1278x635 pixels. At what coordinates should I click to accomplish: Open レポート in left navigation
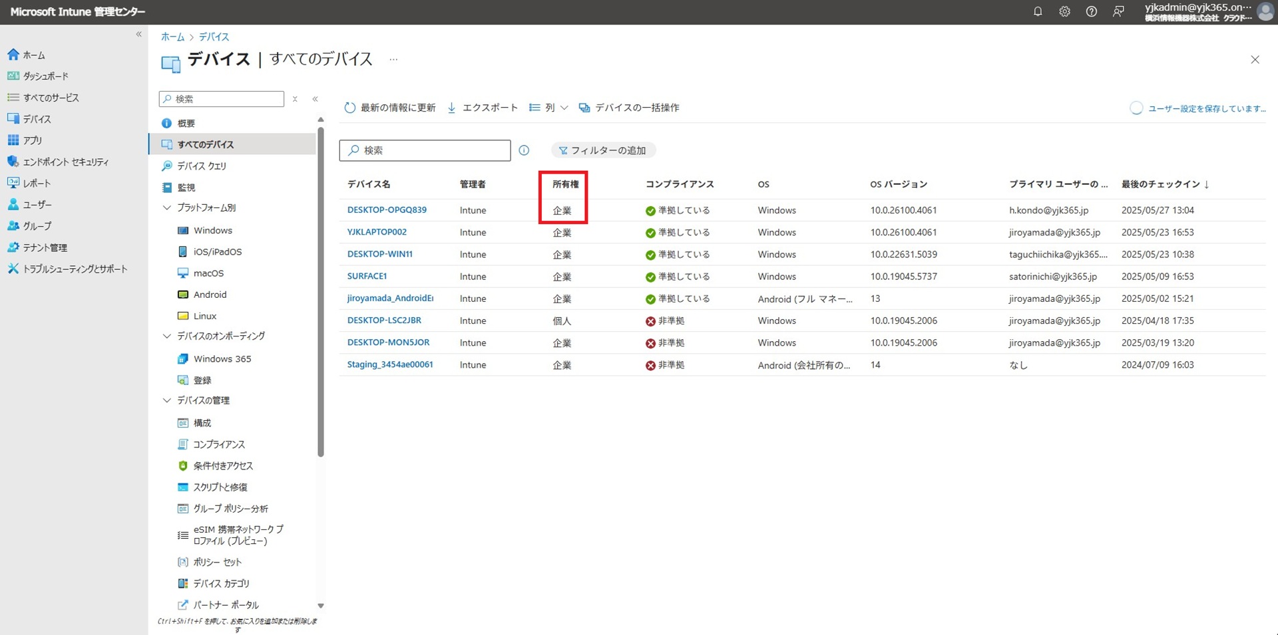pyautogui.click(x=37, y=183)
